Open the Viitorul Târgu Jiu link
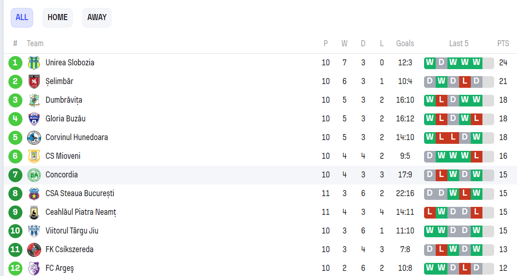517x276 pixels. [x=72, y=231]
